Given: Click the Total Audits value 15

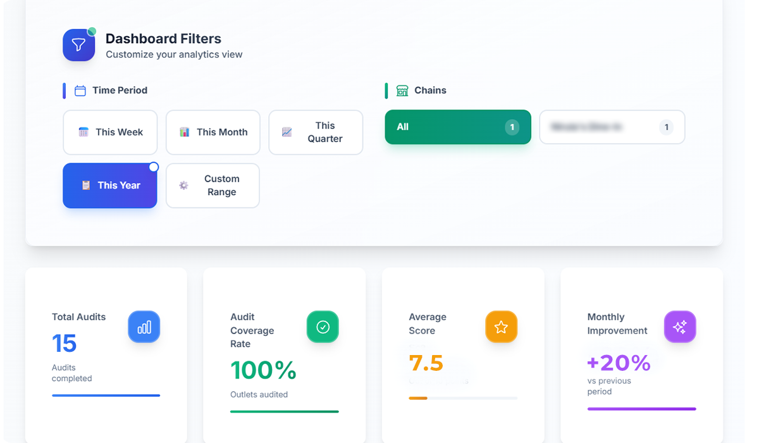Looking at the screenshot, I should [x=65, y=344].
